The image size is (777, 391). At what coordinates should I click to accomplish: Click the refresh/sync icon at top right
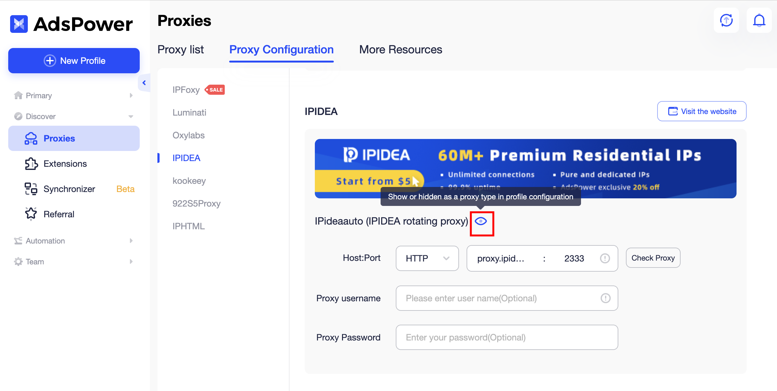point(726,20)
